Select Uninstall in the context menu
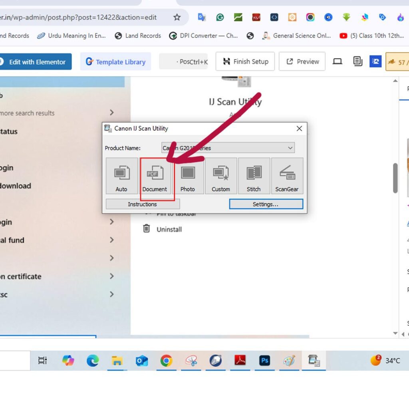Viewport: 409px width, 409px height. (x=169, y=229)
